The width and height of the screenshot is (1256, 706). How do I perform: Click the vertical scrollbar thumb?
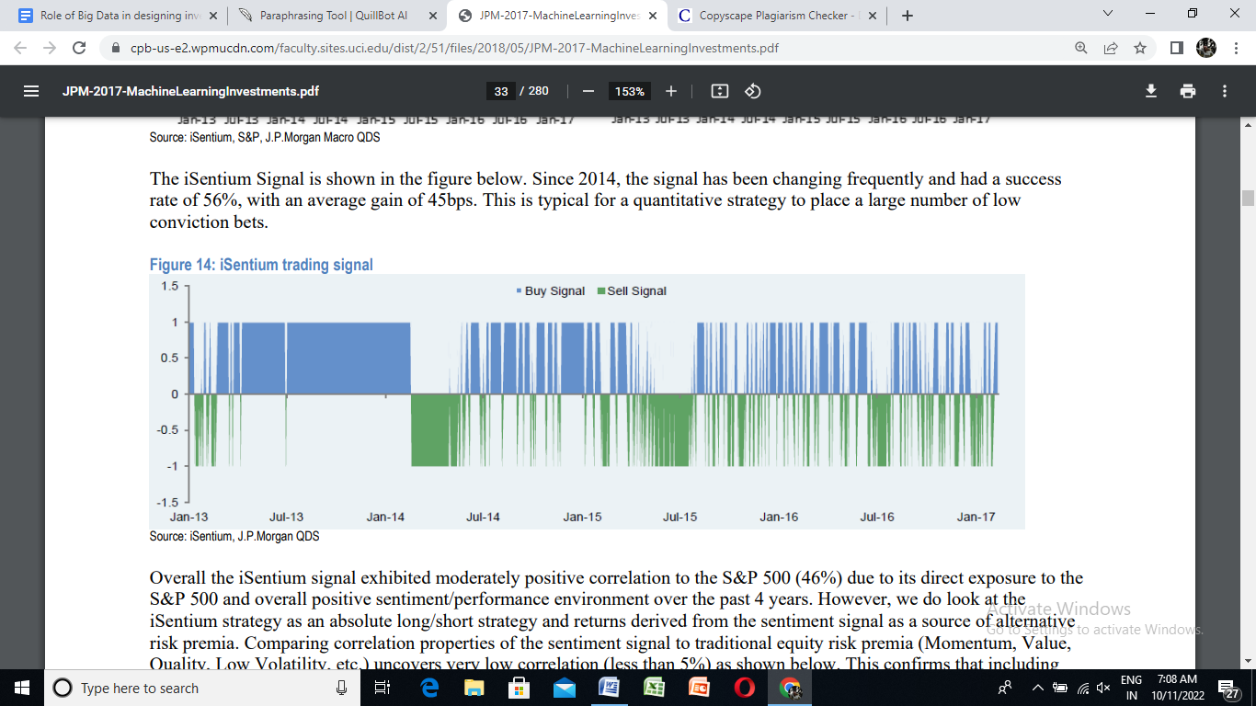(x=1248, y=199)
